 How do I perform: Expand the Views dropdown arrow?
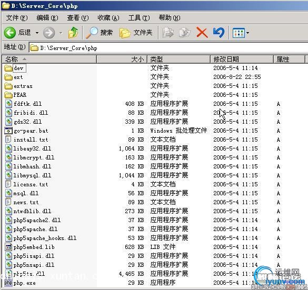[247, 33]
